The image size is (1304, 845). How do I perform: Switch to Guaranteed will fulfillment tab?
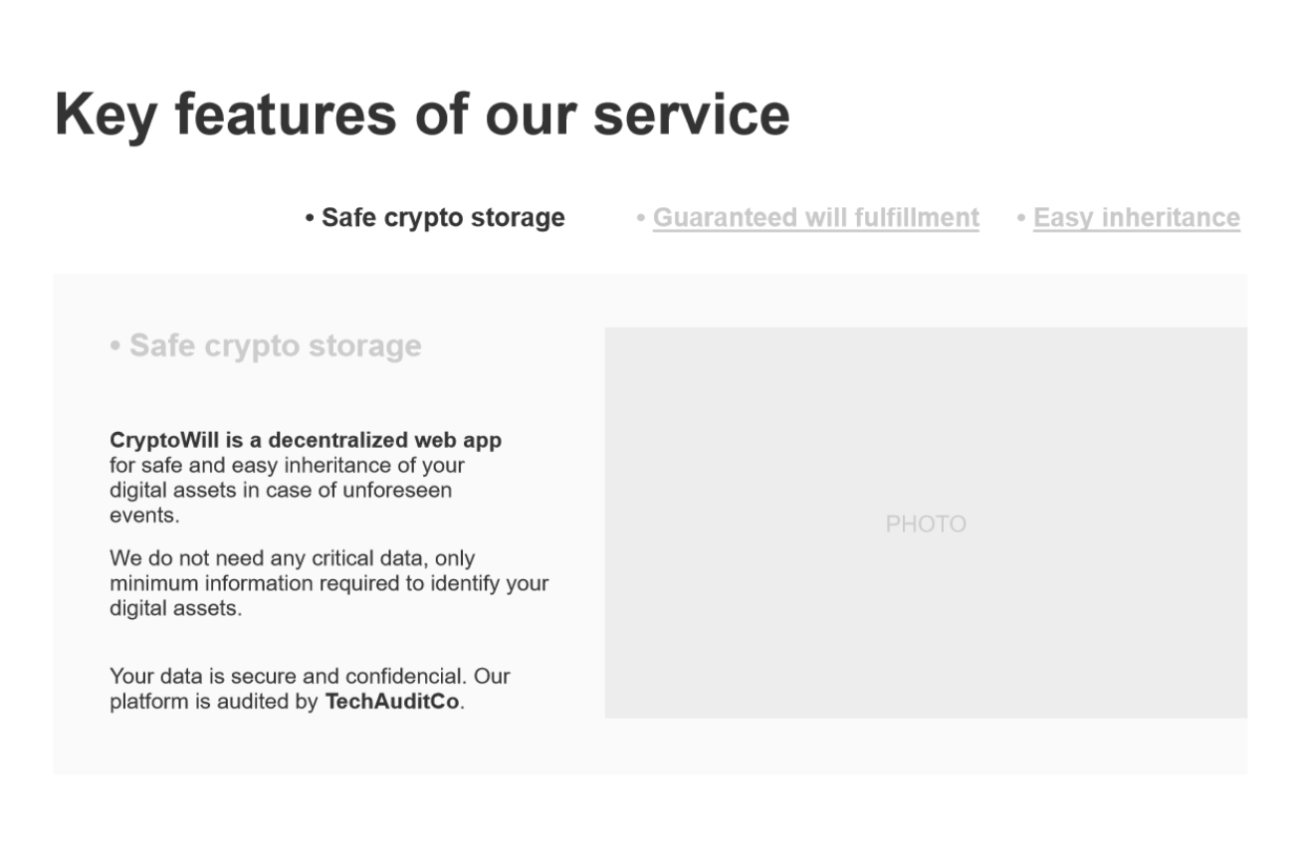tap(815, 218)
